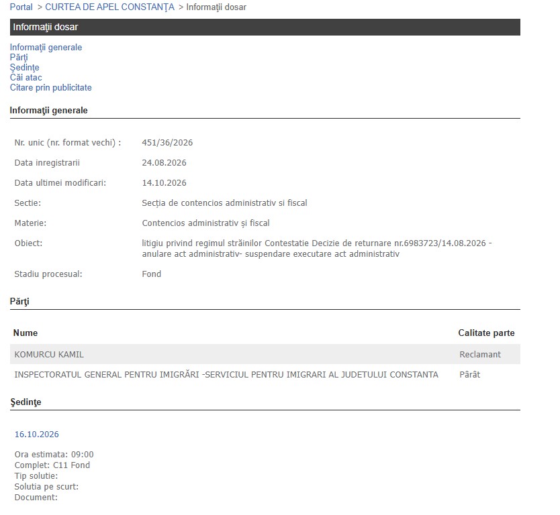Click the Obiect description text

pos(316,249)
